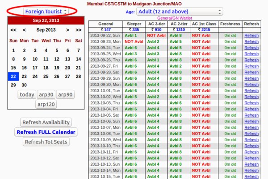Go to previous year with << arrow
This screenshot has width=268, height=179.
(x=13, y=30)
